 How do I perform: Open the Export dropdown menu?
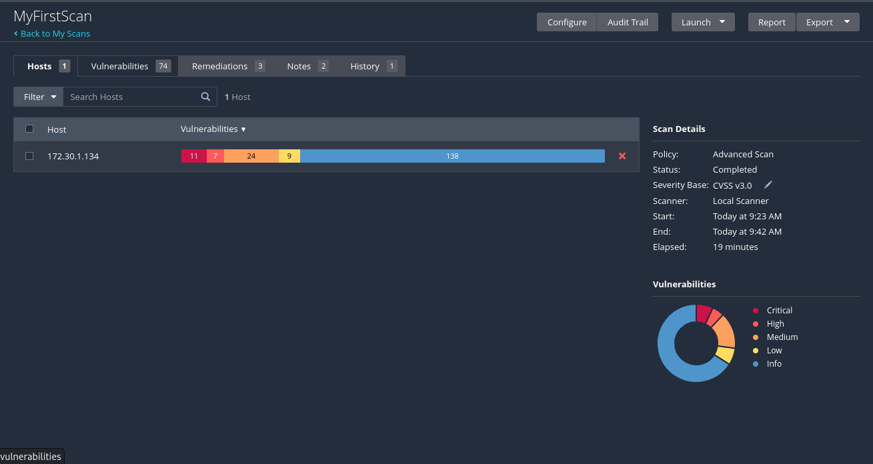tap(828, 22)
